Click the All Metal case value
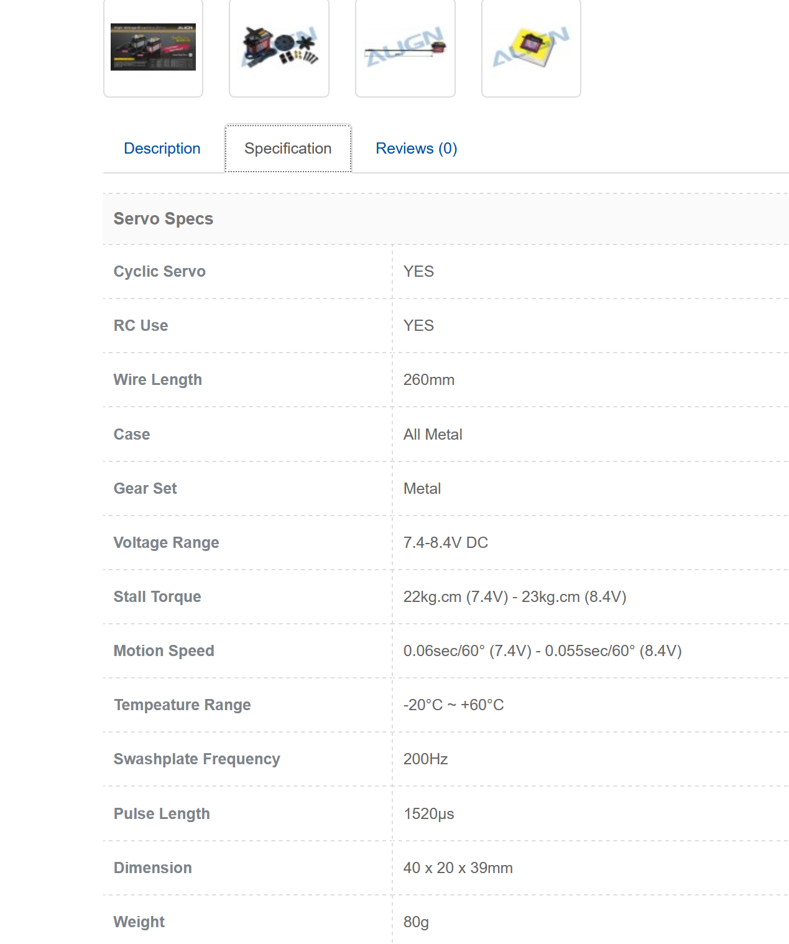The image size is (789, 944). [x=433, y=435]
